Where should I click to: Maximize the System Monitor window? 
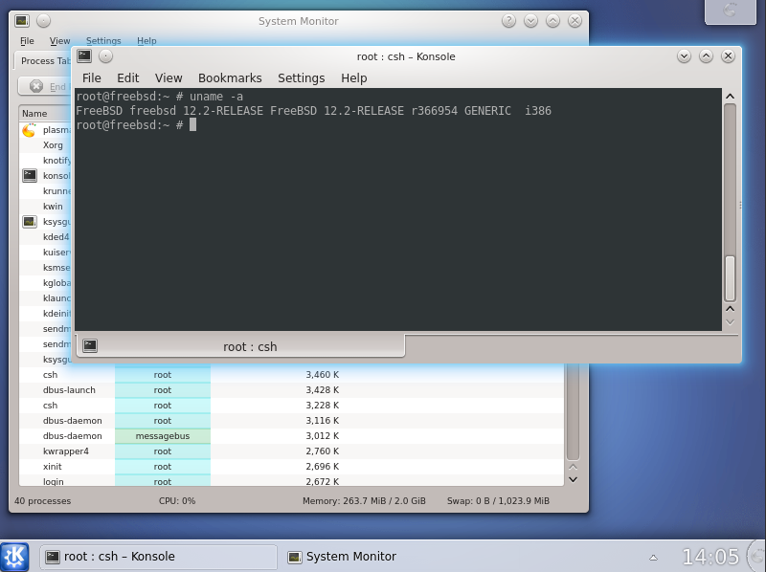(552, 21)
